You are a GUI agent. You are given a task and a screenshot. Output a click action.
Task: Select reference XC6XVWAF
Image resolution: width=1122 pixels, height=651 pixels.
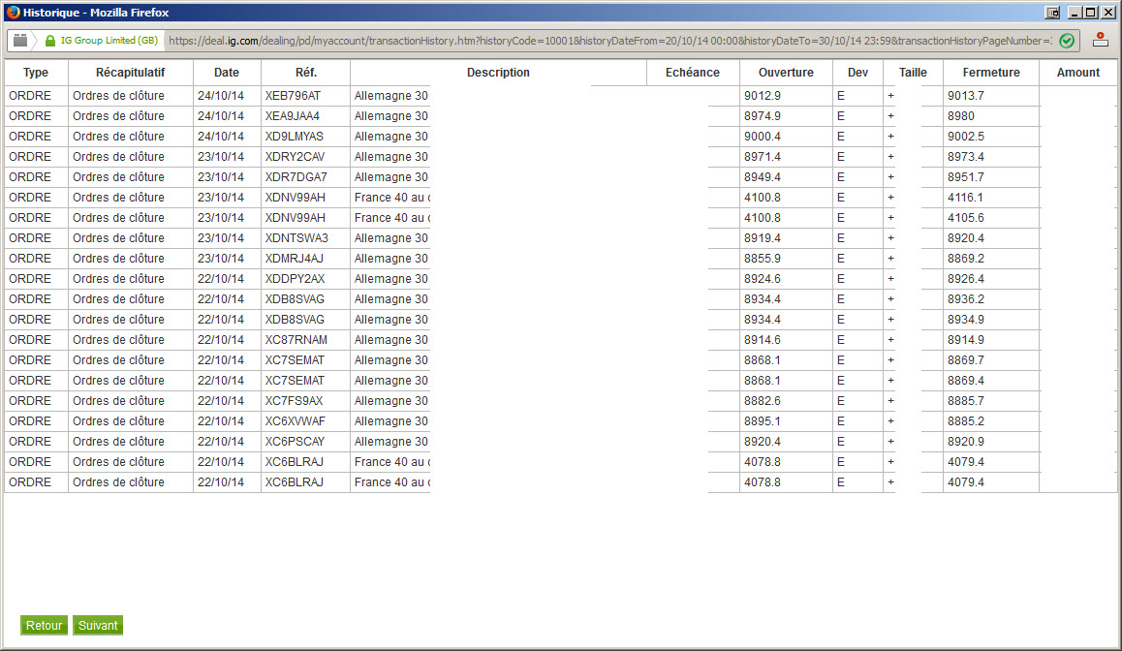[x=295, y=421]
